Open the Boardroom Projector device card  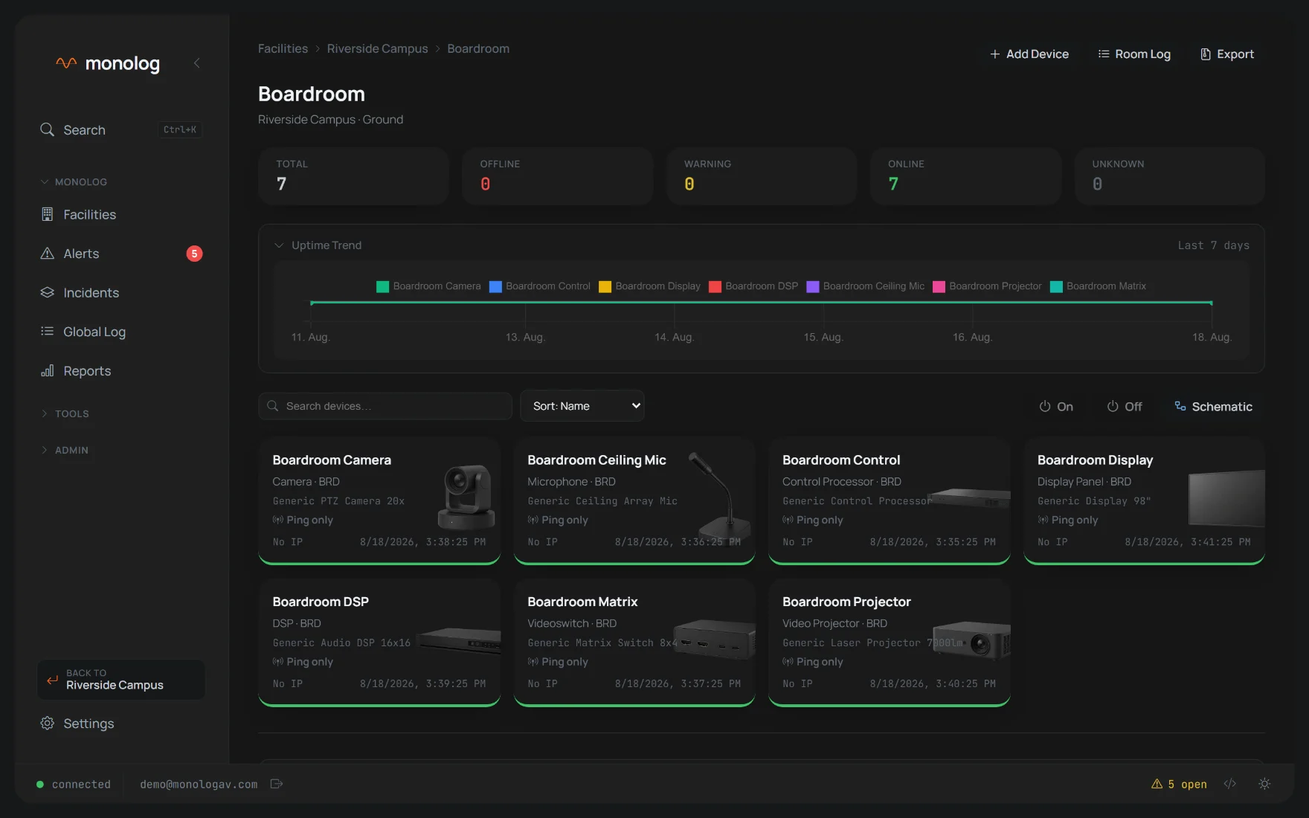coord(890,643)
